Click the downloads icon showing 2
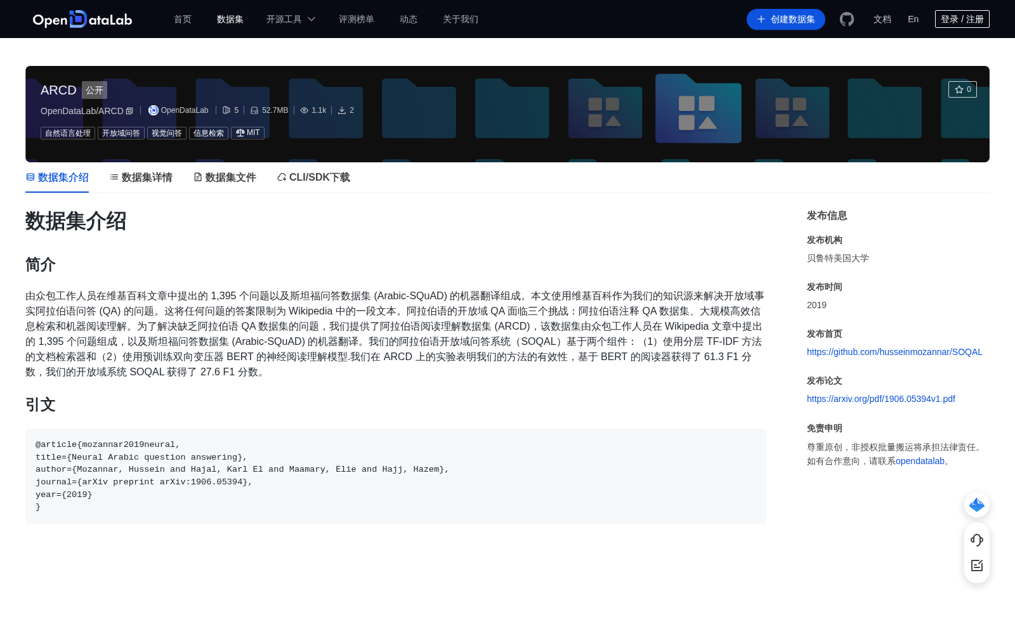 click(342, 110)
